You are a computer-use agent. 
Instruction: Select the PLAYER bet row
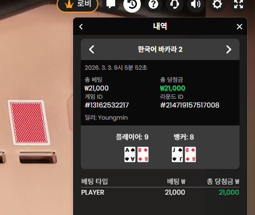(160, 192)
